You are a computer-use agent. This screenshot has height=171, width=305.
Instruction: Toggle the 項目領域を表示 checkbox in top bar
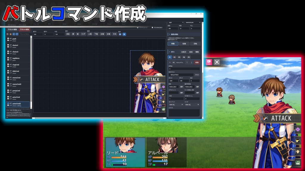click(152, 28)
